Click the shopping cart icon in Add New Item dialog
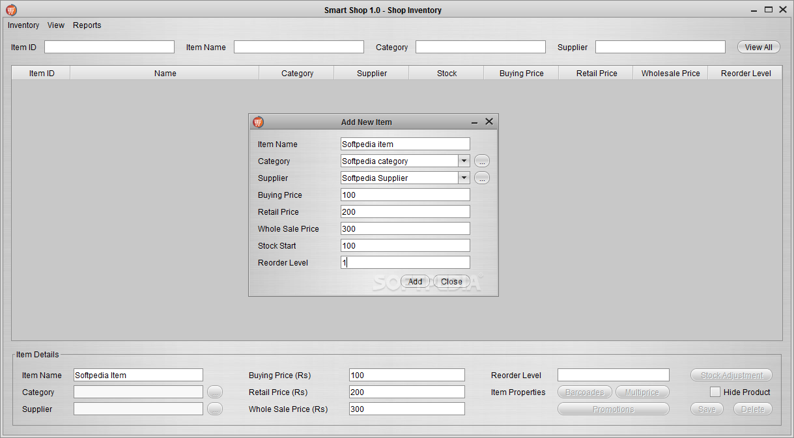 coord(259,122)
